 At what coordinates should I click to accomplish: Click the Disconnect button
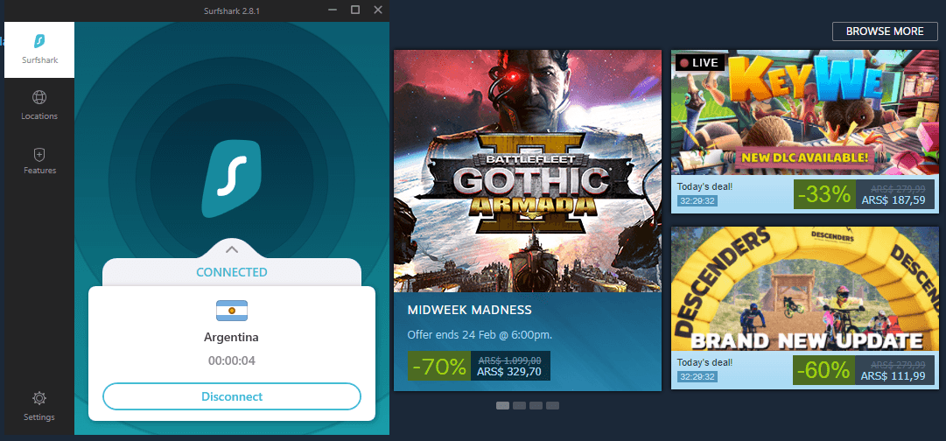[x=232, y=396]
